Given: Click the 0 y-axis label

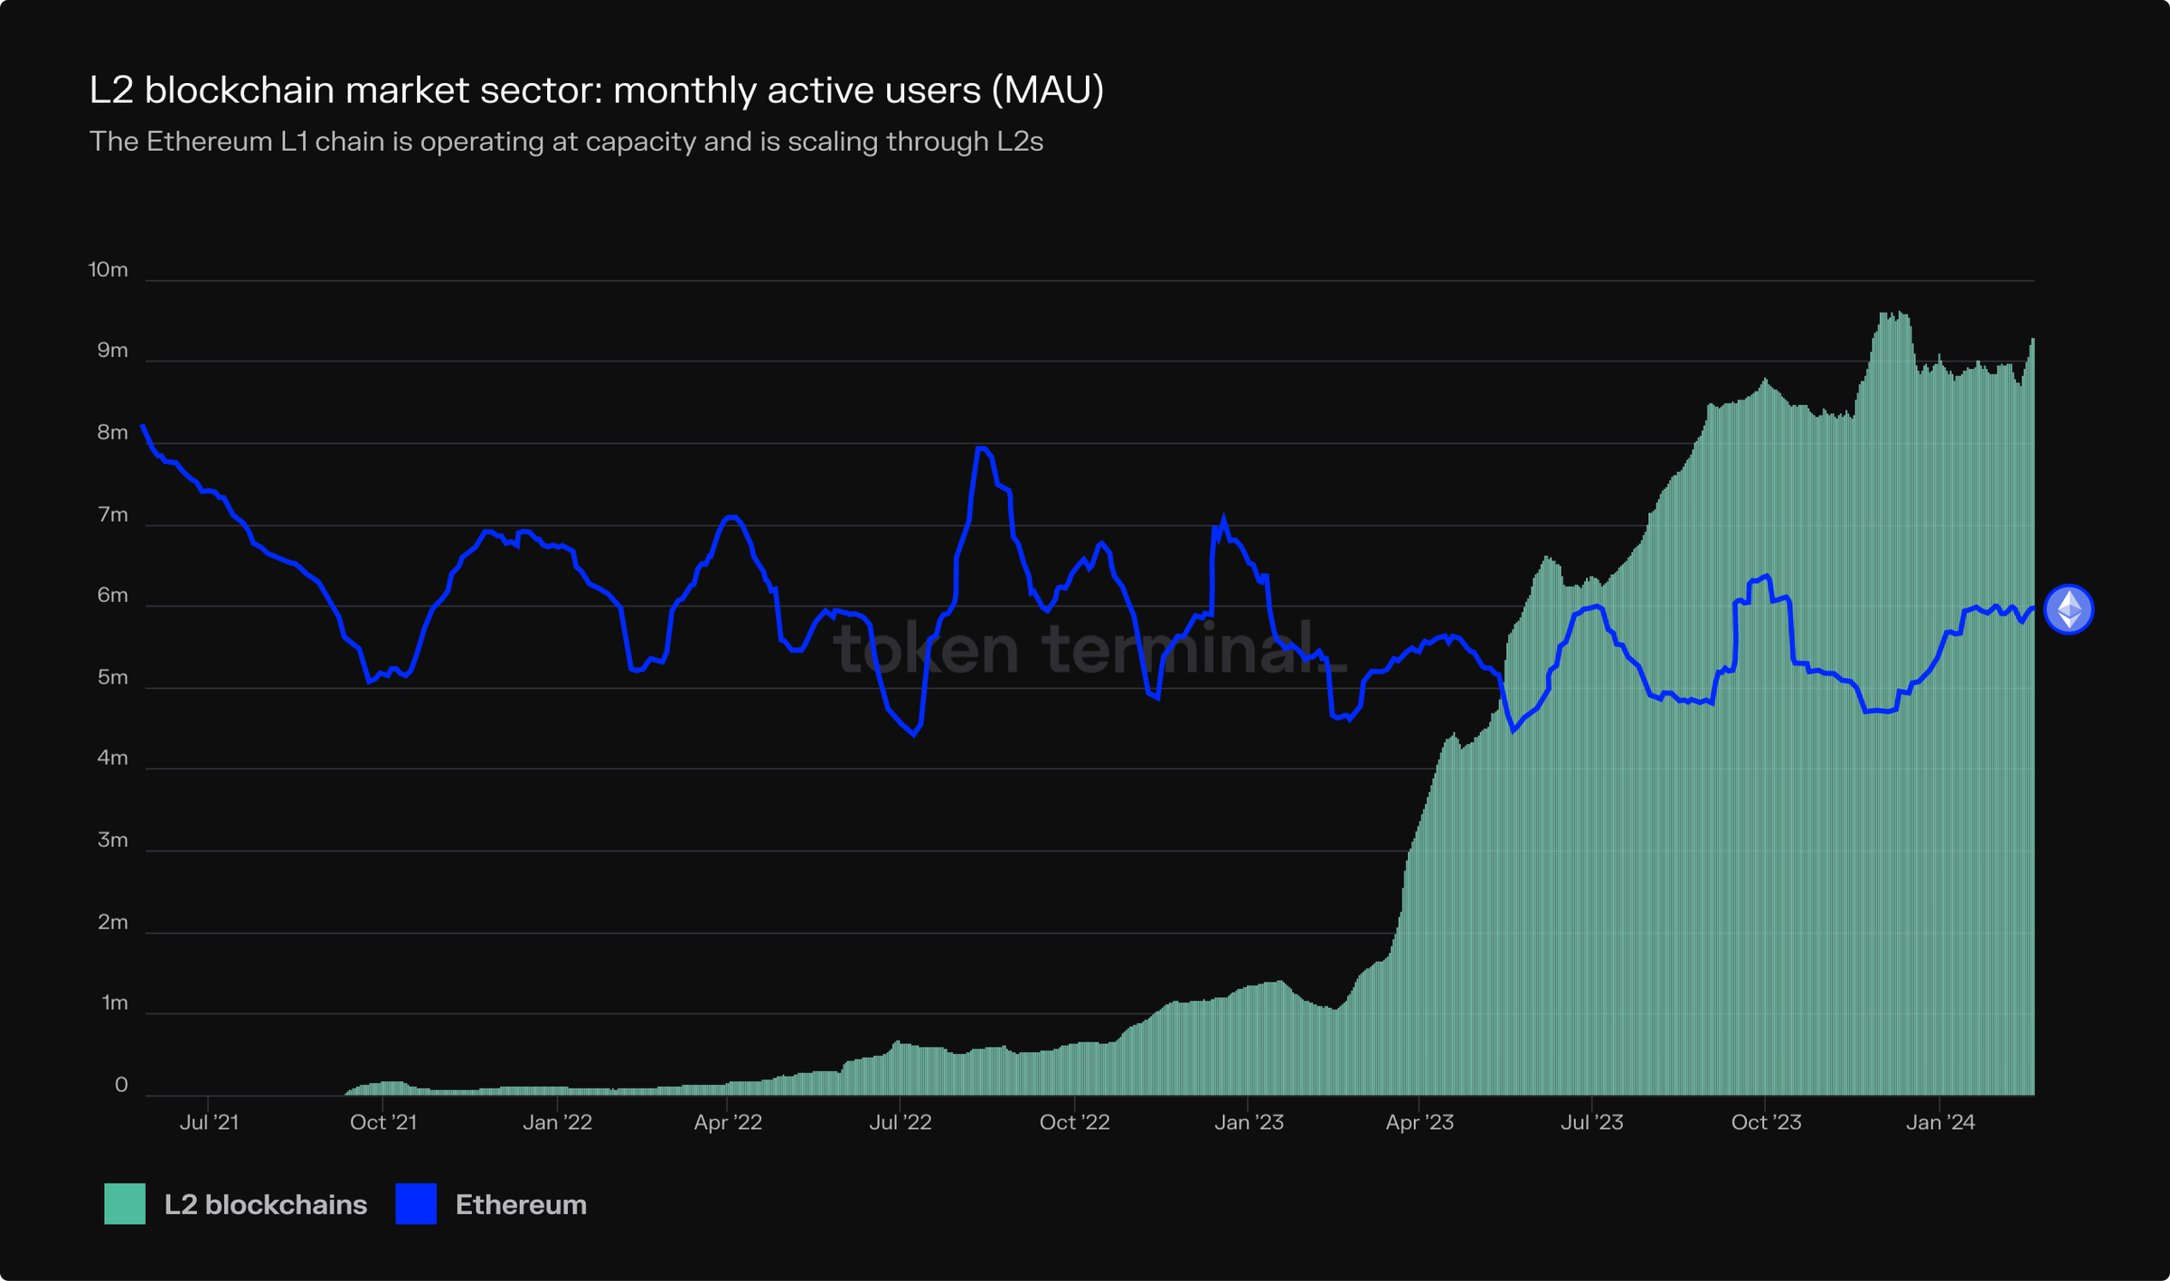Looking at the screenshot, I should [121, 1085].
